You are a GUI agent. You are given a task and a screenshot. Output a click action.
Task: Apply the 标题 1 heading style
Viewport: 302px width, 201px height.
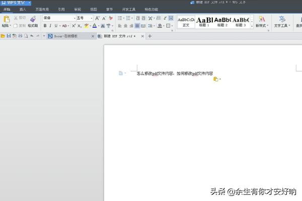coord(204,21)
